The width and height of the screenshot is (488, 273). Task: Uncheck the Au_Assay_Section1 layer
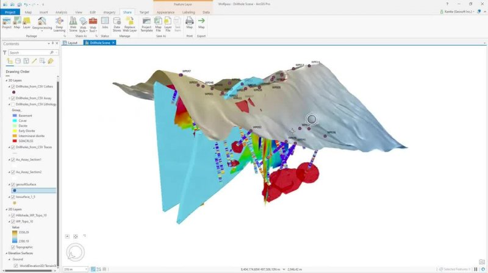point(13,160)
